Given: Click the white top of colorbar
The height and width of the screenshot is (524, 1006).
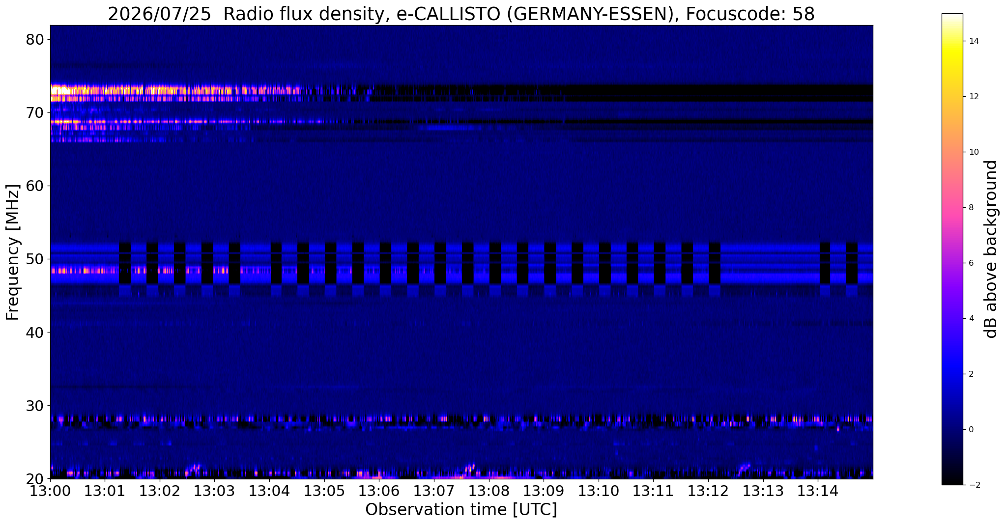Looking at the screenshot, I should coord(952,20).
